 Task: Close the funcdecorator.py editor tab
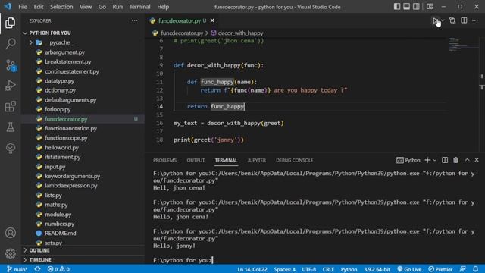212,20
